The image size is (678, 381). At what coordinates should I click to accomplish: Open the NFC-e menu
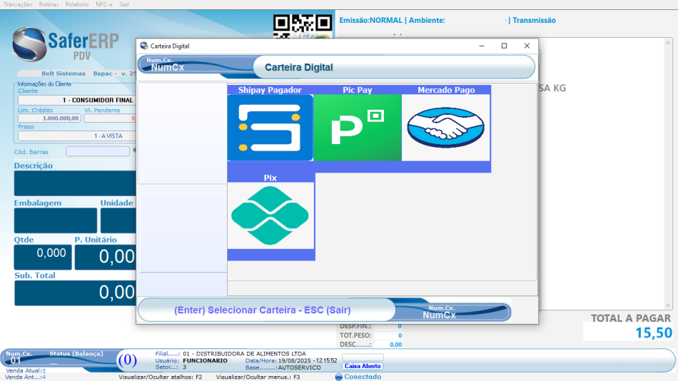pos(103,4)
